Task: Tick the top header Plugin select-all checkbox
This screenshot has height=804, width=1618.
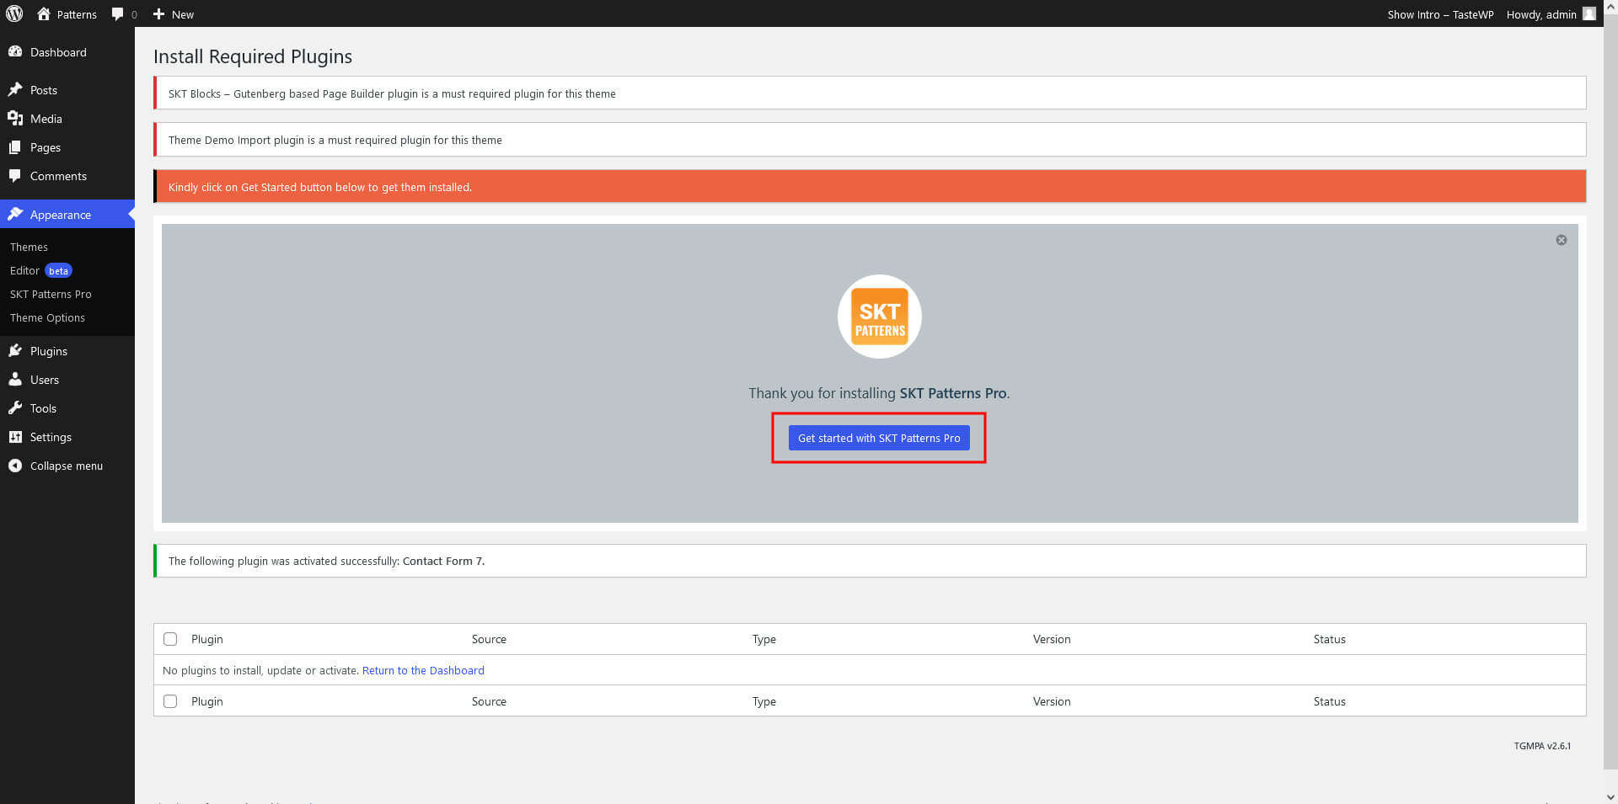Action: 170,639
